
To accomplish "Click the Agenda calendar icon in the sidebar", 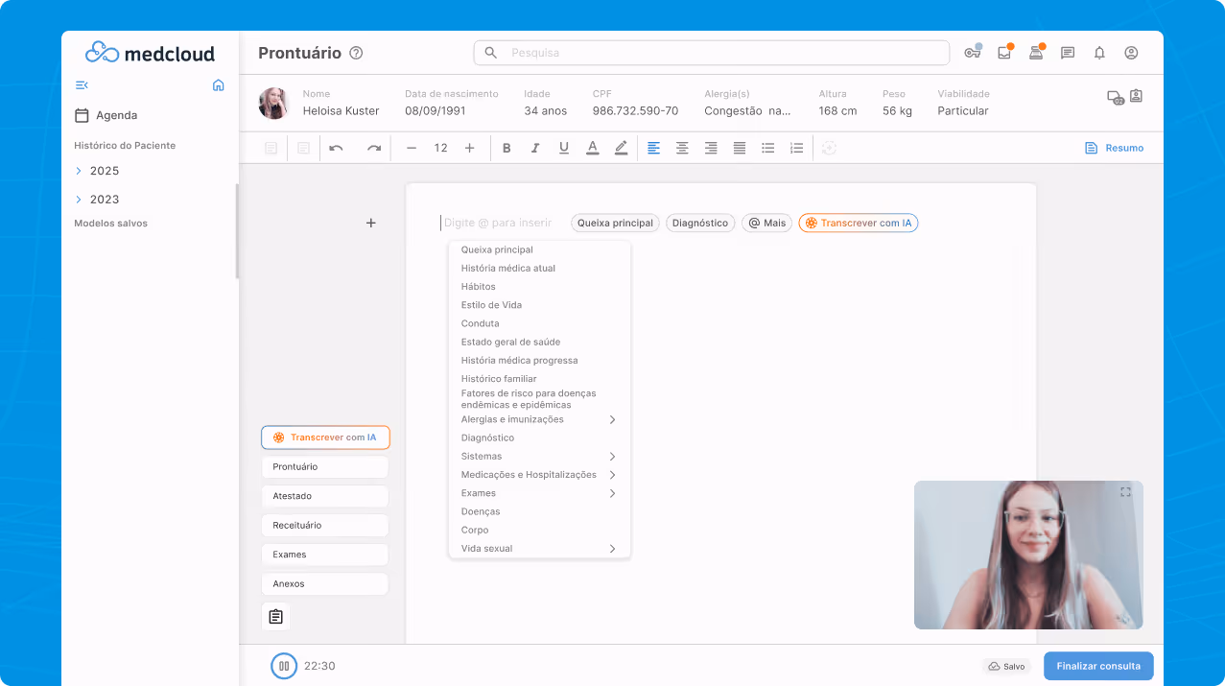I will click(x=84, y=115).
